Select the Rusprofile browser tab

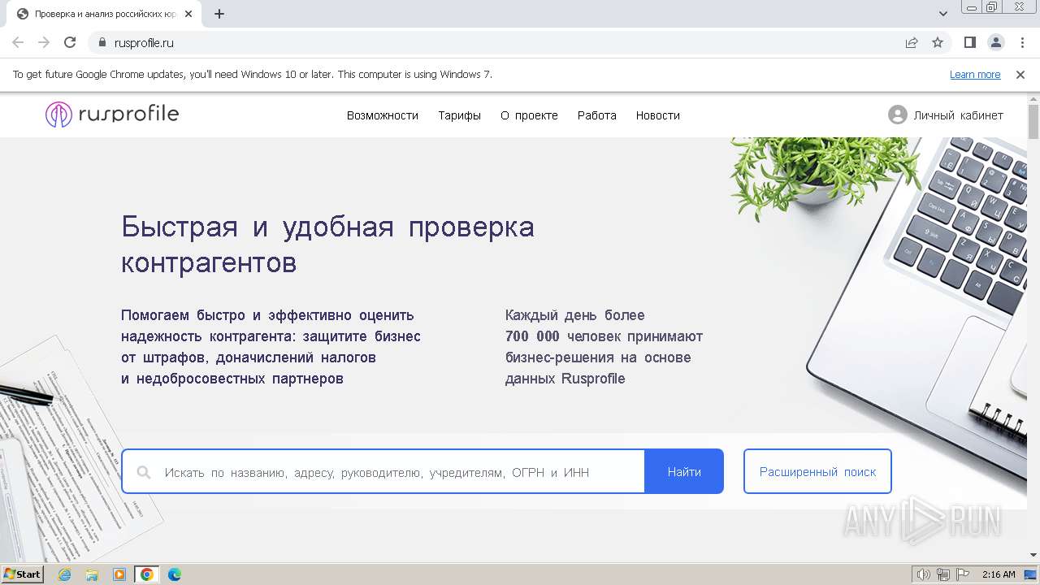pos(104,14)
